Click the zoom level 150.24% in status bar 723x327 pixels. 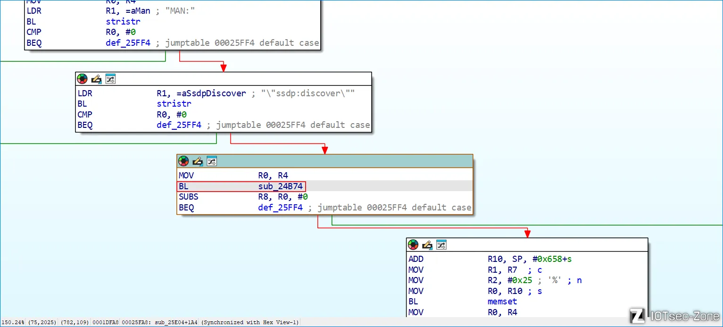(x=13, y=322)
